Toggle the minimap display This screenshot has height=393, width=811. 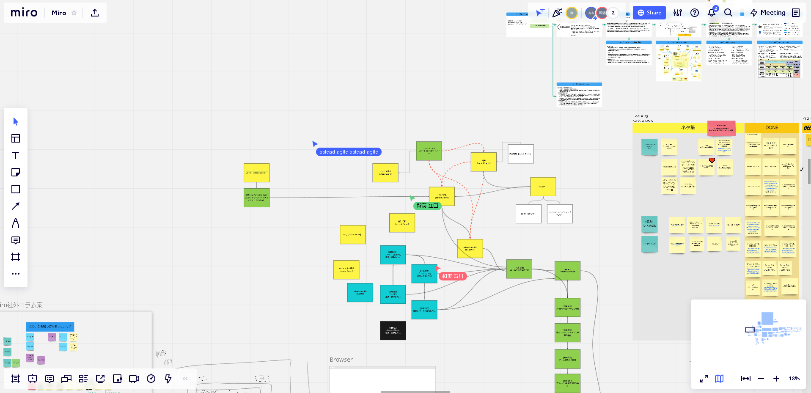pyautogui.click(x=719, y=379)
